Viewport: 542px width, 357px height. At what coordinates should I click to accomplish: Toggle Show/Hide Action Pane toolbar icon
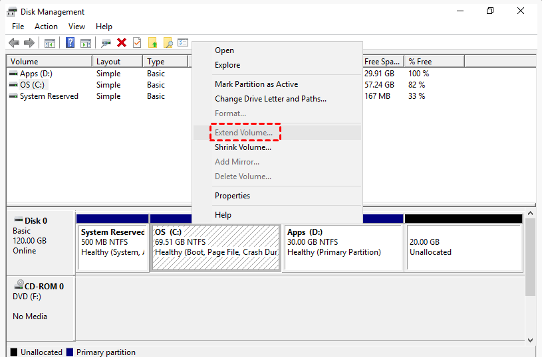click(86, 43)
